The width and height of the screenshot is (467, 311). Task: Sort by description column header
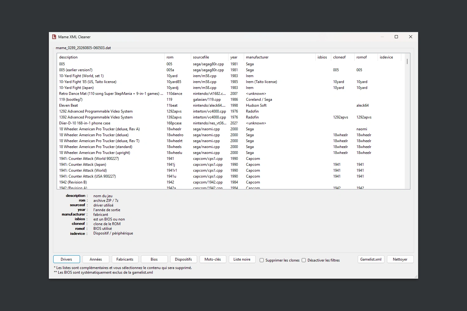tap(111, 57)
